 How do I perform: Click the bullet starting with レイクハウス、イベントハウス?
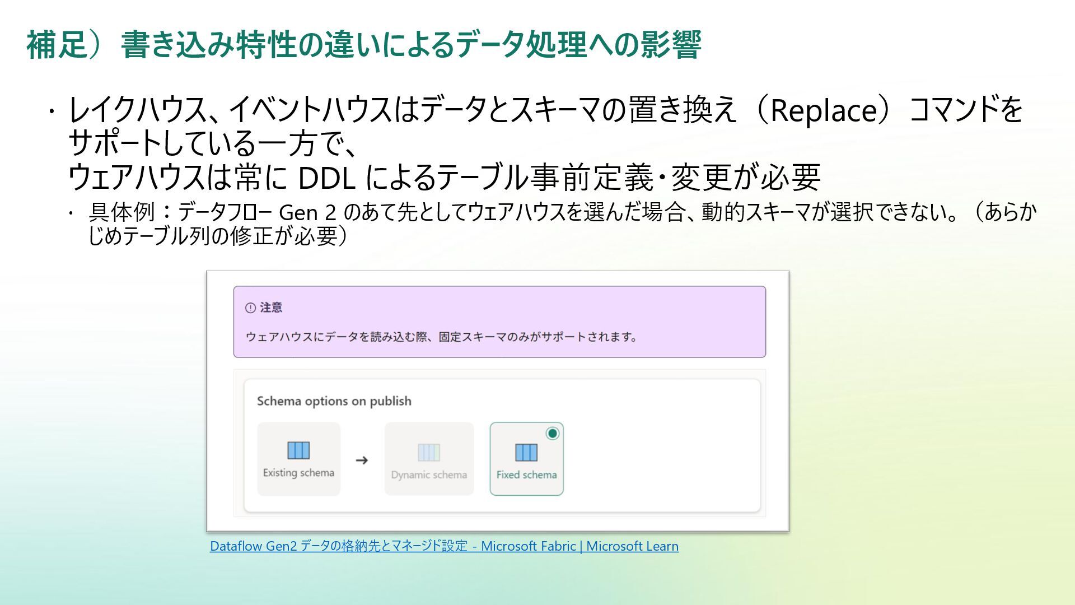pyautogui.click(x=545, y=110)
